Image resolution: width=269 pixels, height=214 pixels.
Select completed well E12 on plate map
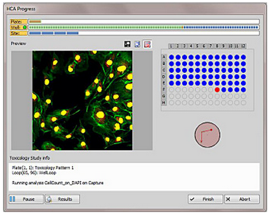coord(243,83)
